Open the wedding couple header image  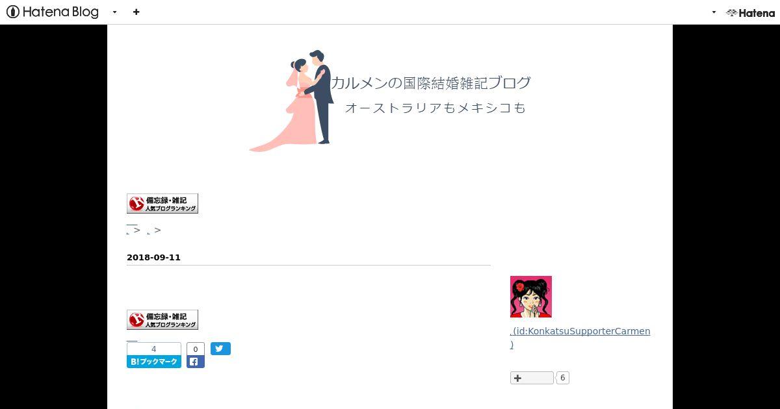tap(291, 101)
